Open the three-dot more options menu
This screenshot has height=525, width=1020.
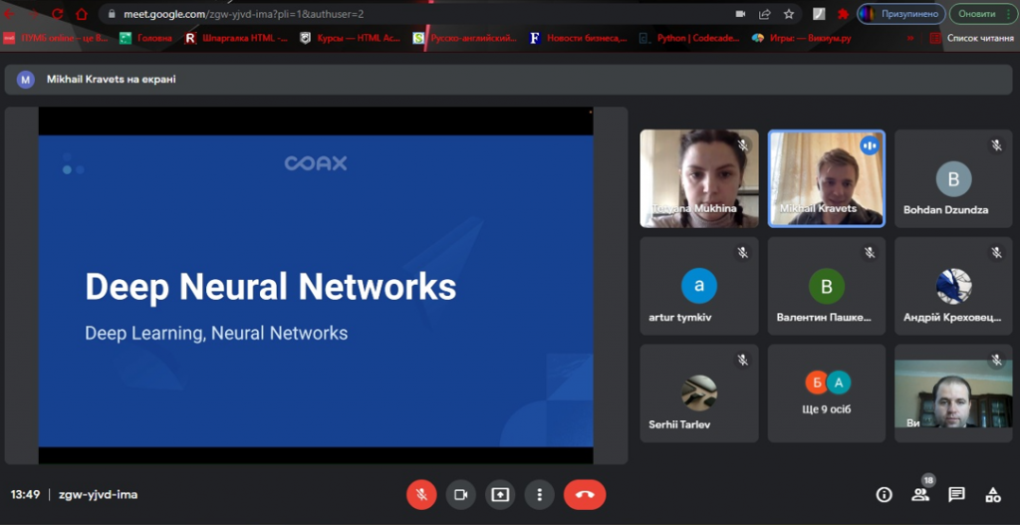(539, 494)
